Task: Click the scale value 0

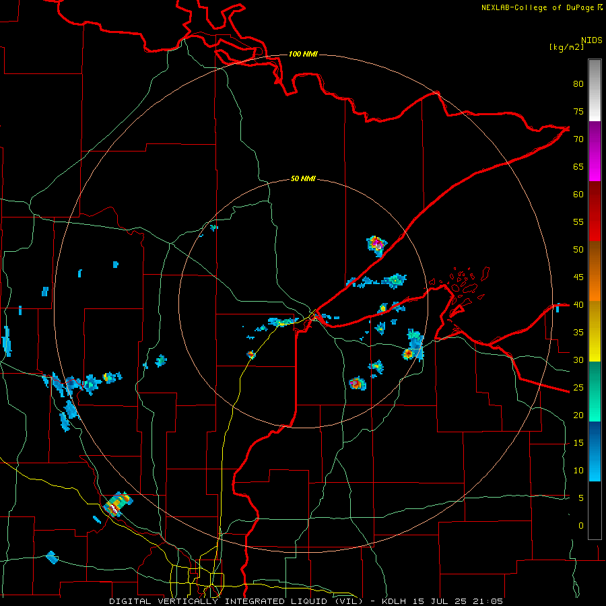Action: click(581, 526)
